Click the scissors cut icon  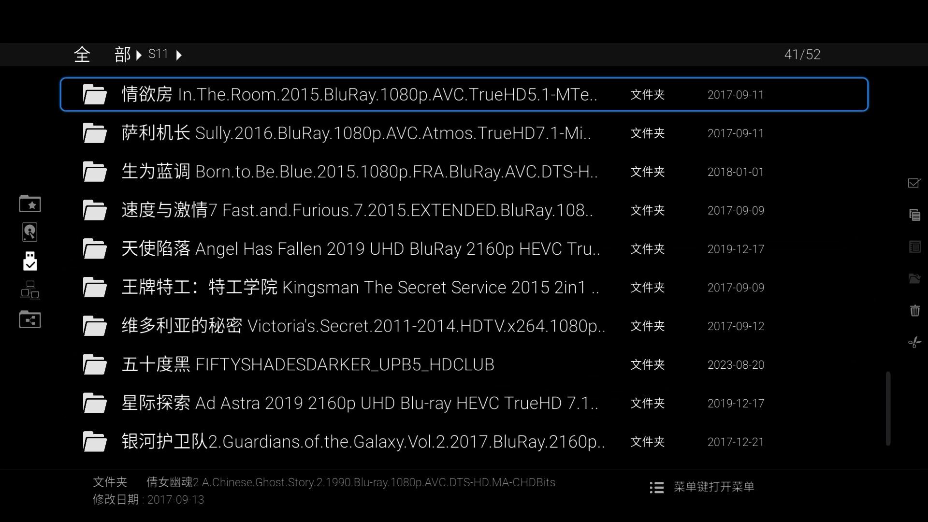click(914, 342)
